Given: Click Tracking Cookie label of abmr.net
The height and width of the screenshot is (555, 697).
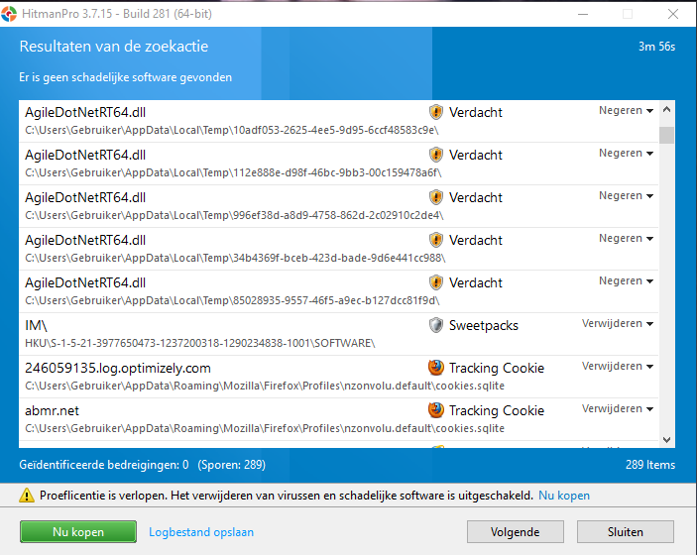Looking at the screenshot, I should tap(497, 410).
